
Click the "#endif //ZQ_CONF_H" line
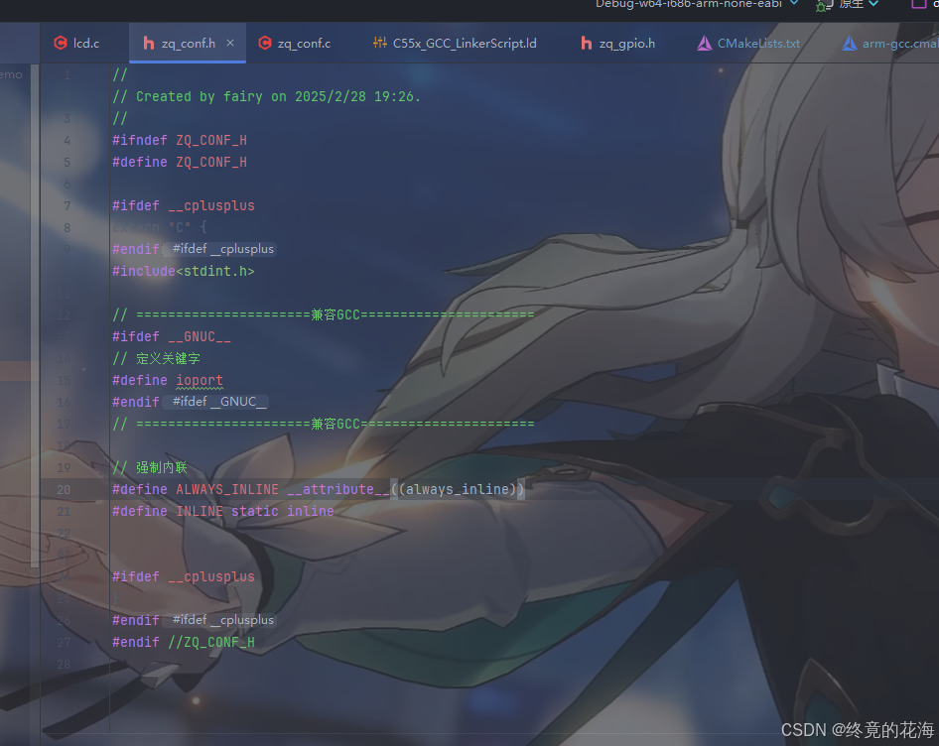coord(184,643)
